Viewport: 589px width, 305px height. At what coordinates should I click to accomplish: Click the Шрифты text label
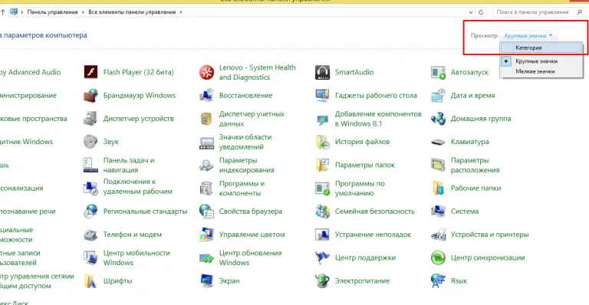coord(117,281)
